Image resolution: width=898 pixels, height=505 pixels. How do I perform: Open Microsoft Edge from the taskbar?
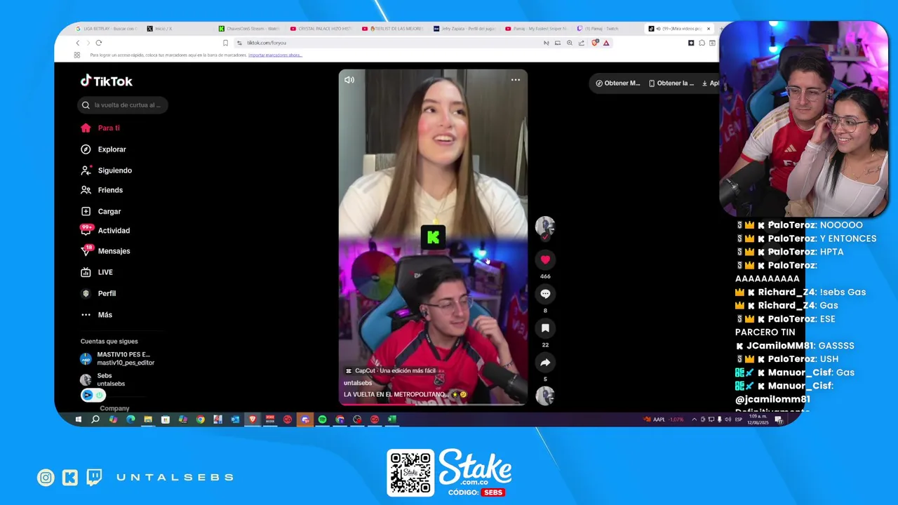[130, 419]
